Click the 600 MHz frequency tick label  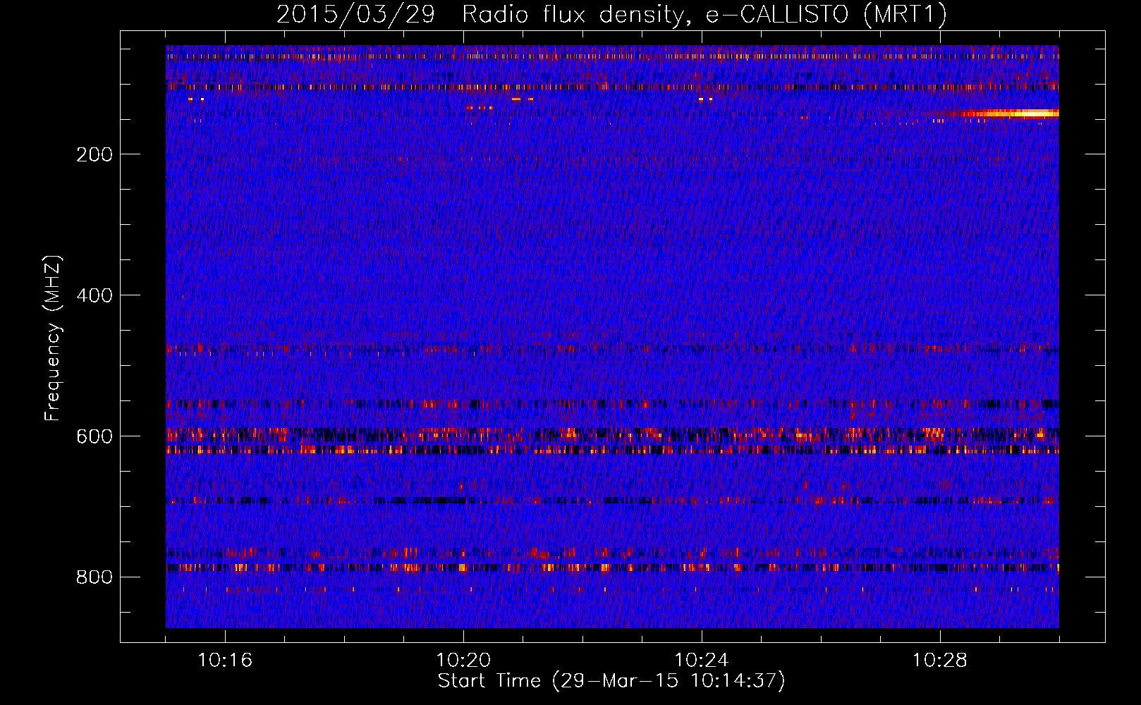coord(94,436)
